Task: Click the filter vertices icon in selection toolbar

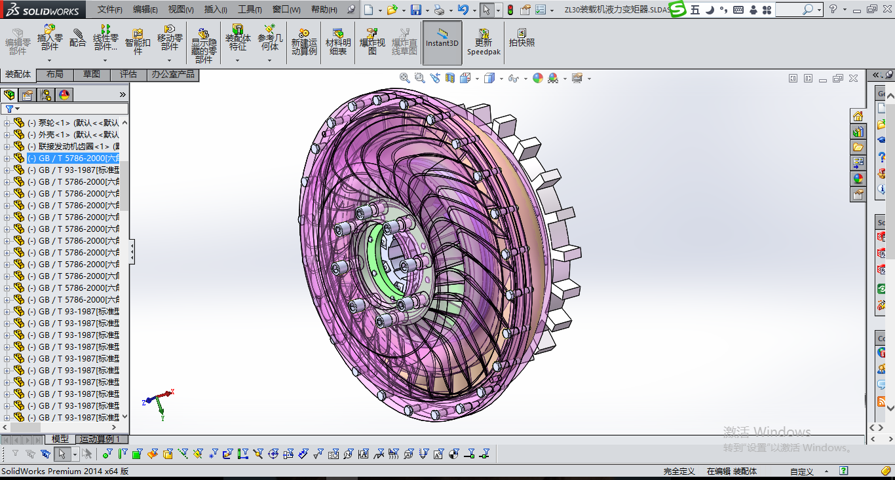Action: [107, 453]
